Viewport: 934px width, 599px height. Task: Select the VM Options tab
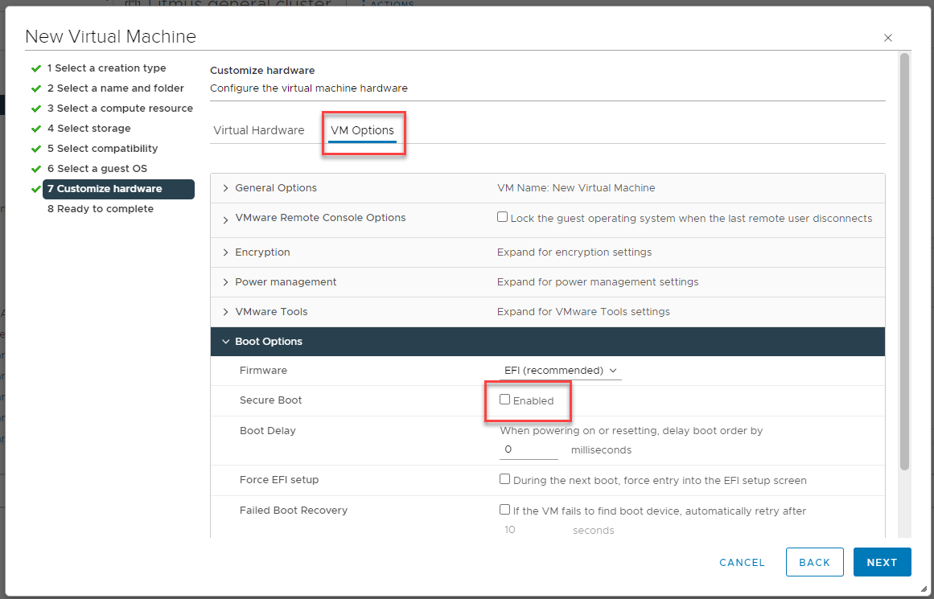point(363,129)
